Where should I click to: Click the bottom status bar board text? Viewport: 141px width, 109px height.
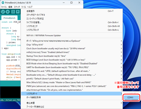(10, 100)
